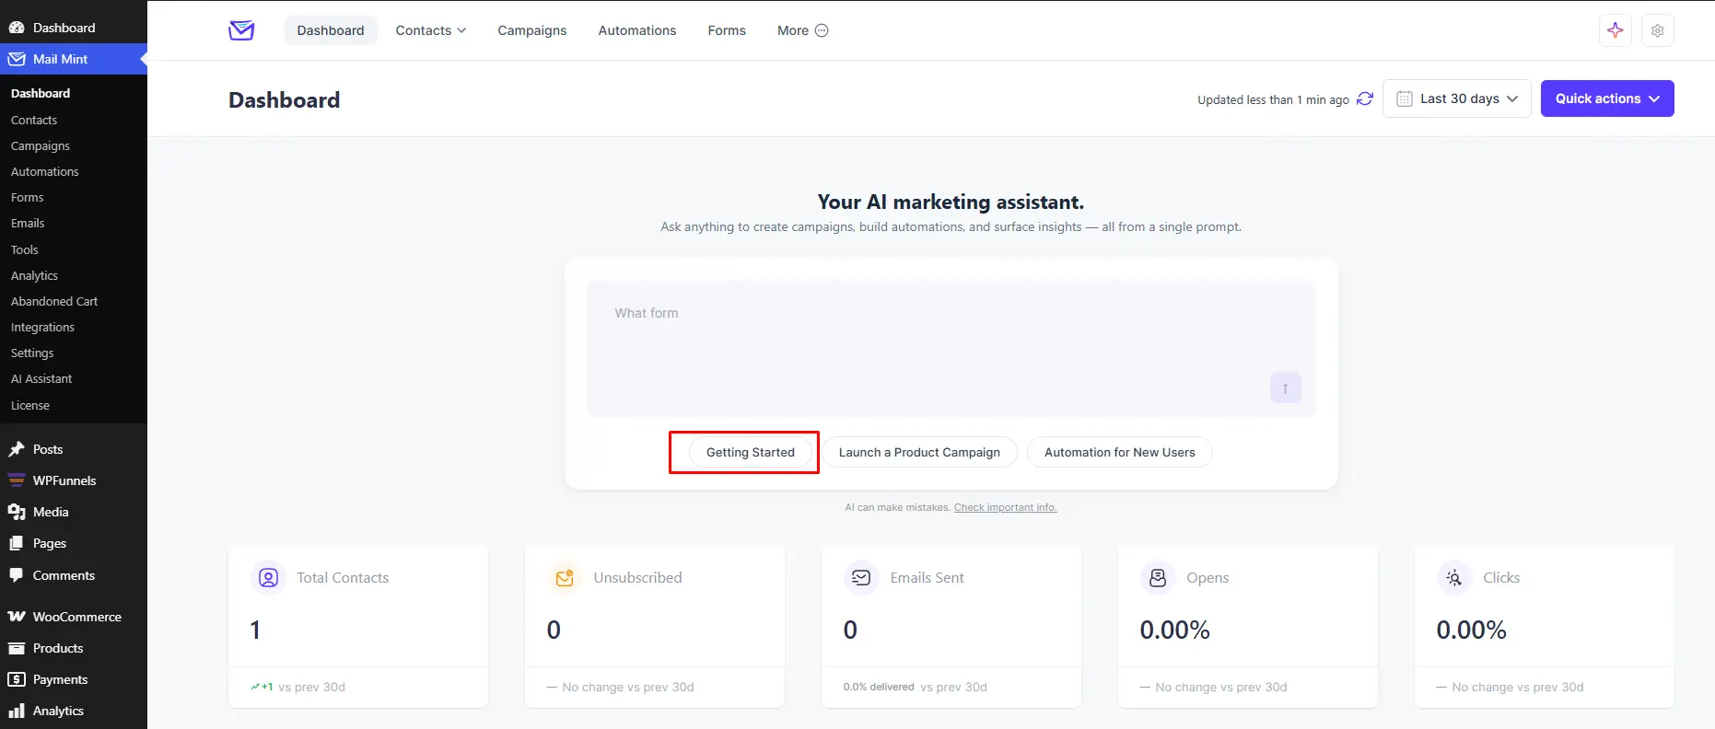Open AI Assistant submenu item
1715x729 pixels.
pos(41,378)
